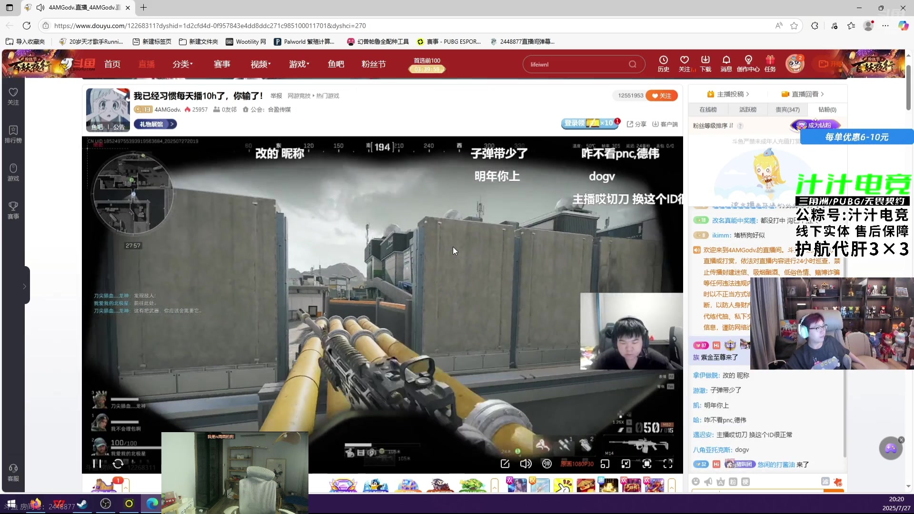This screenshot has width=914, height=514.
Task: Click the question-mark help icon beside 粉丝等级排序
Action: pyautogui.click(x=740, y=126)
